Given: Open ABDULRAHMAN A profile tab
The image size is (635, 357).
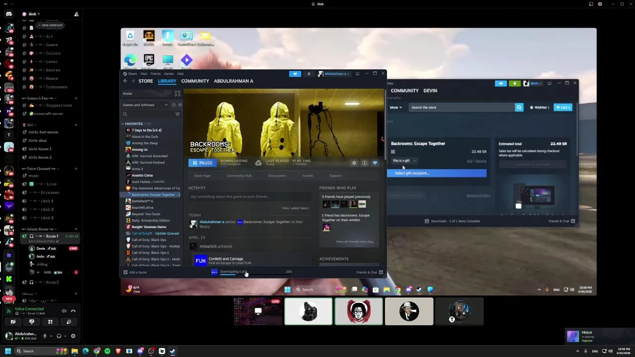Looking at the screenshot, I should point(234,81).
